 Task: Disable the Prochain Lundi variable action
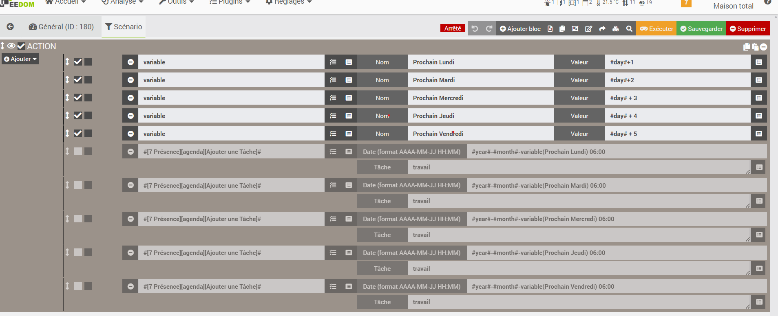coord(78,62)
